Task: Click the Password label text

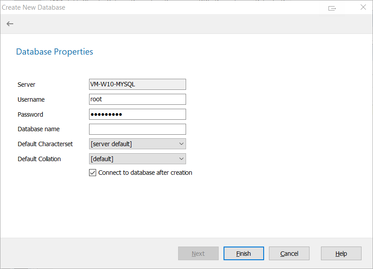Action: tap(30, 114)
